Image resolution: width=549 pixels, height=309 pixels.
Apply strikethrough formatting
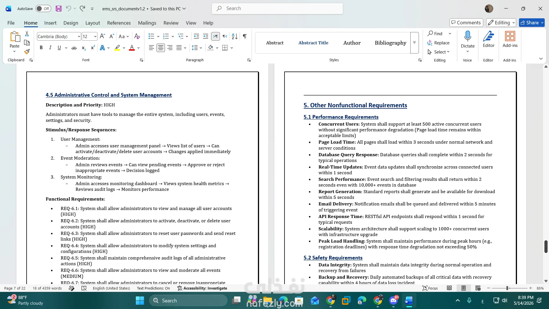tap(74, 48)
